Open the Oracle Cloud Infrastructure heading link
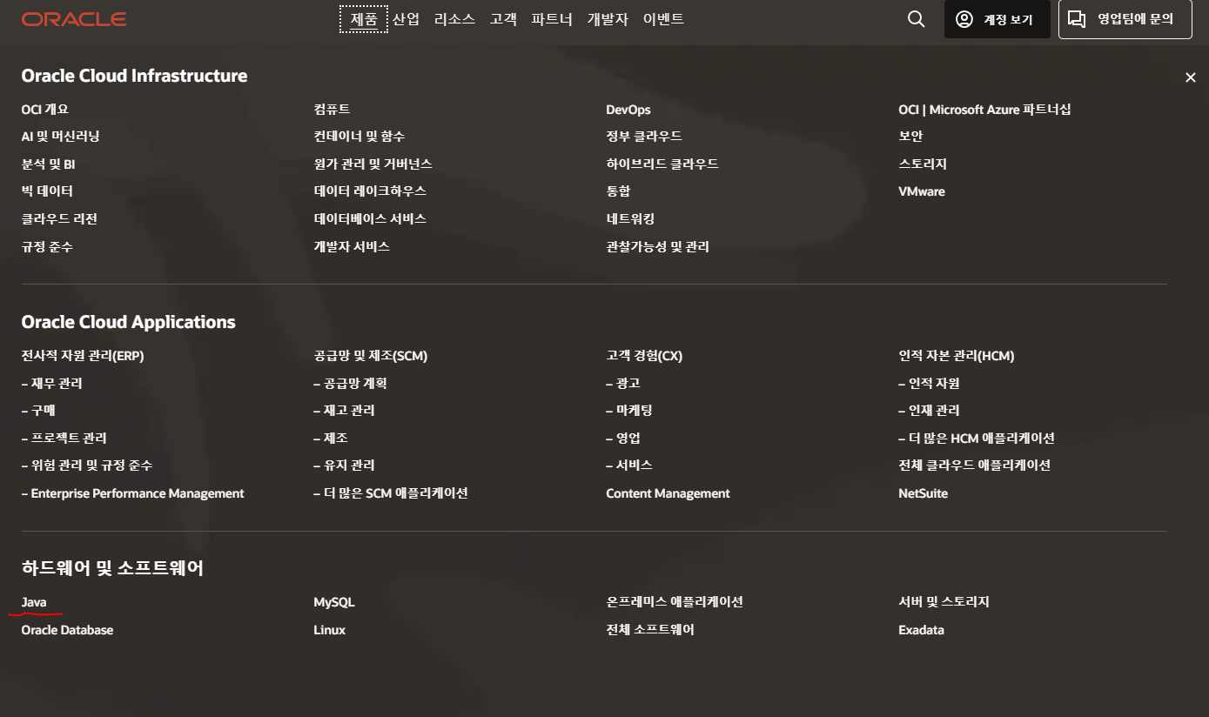 click(x=134, y=76)
